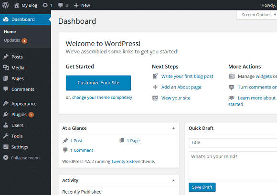Click the Quick Draft Title field
This screenshot has width=277, height=195.
click(x=233, y=143)
